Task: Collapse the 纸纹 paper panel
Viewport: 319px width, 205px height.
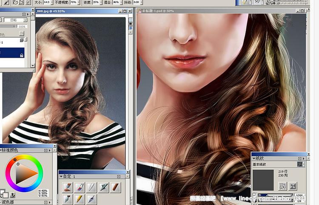Action: coord(254,158)
